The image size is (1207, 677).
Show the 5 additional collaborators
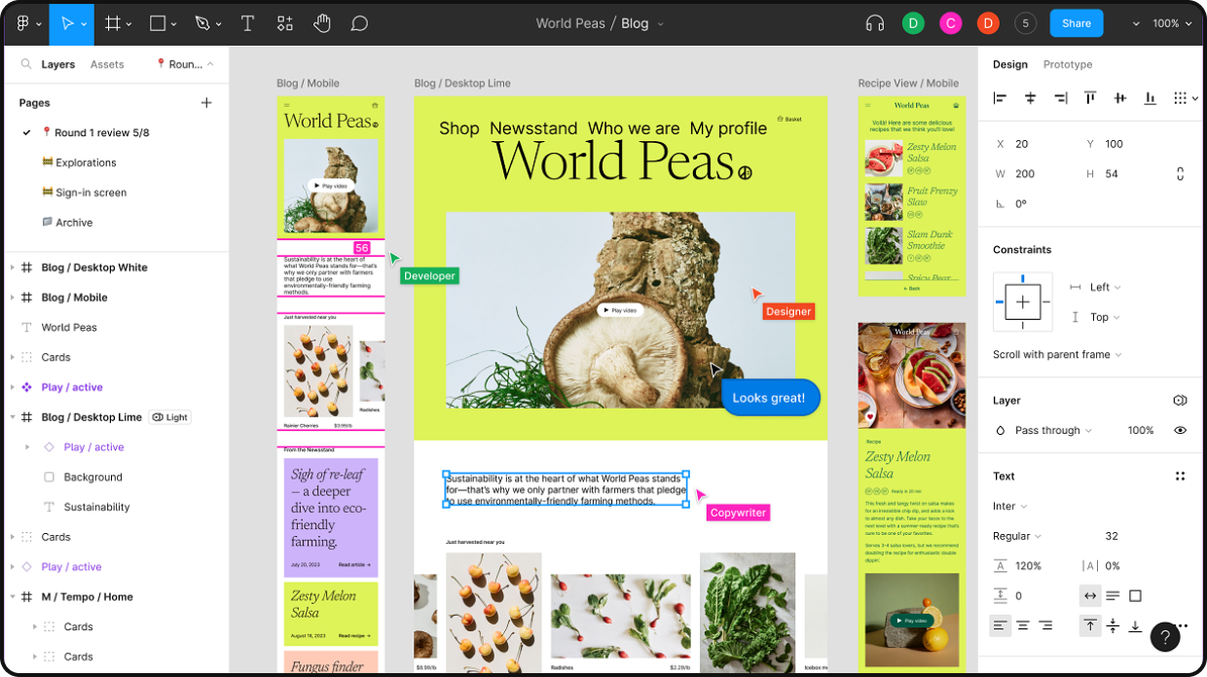pyautogui.click(x=1025, y=23)
